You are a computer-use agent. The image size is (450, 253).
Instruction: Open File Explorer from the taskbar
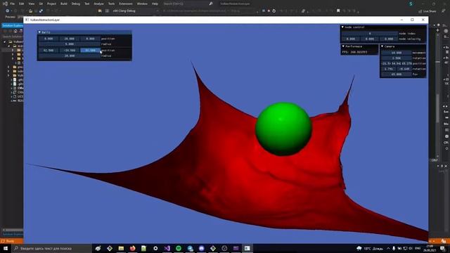pos(121,248)
